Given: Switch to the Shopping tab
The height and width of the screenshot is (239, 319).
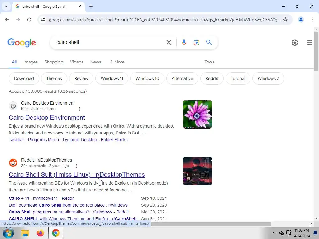Looking at the screenshot, I should 54,62.
